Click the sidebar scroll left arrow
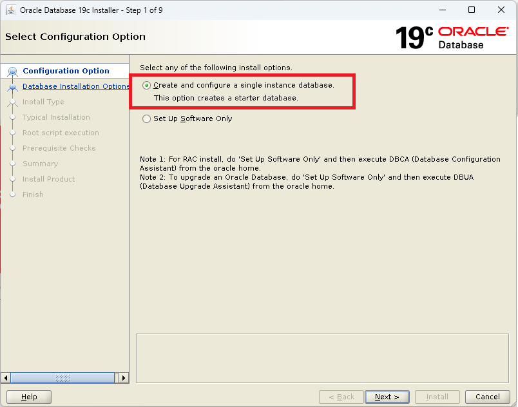The height and width of the screenshot is (407, 518). tap(6, 378)
